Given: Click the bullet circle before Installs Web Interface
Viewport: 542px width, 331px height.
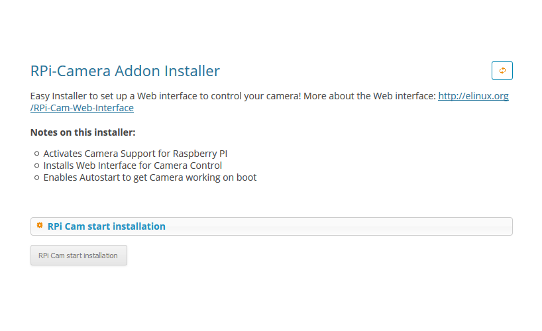Looking at the screenshot, I should point(36,165).
